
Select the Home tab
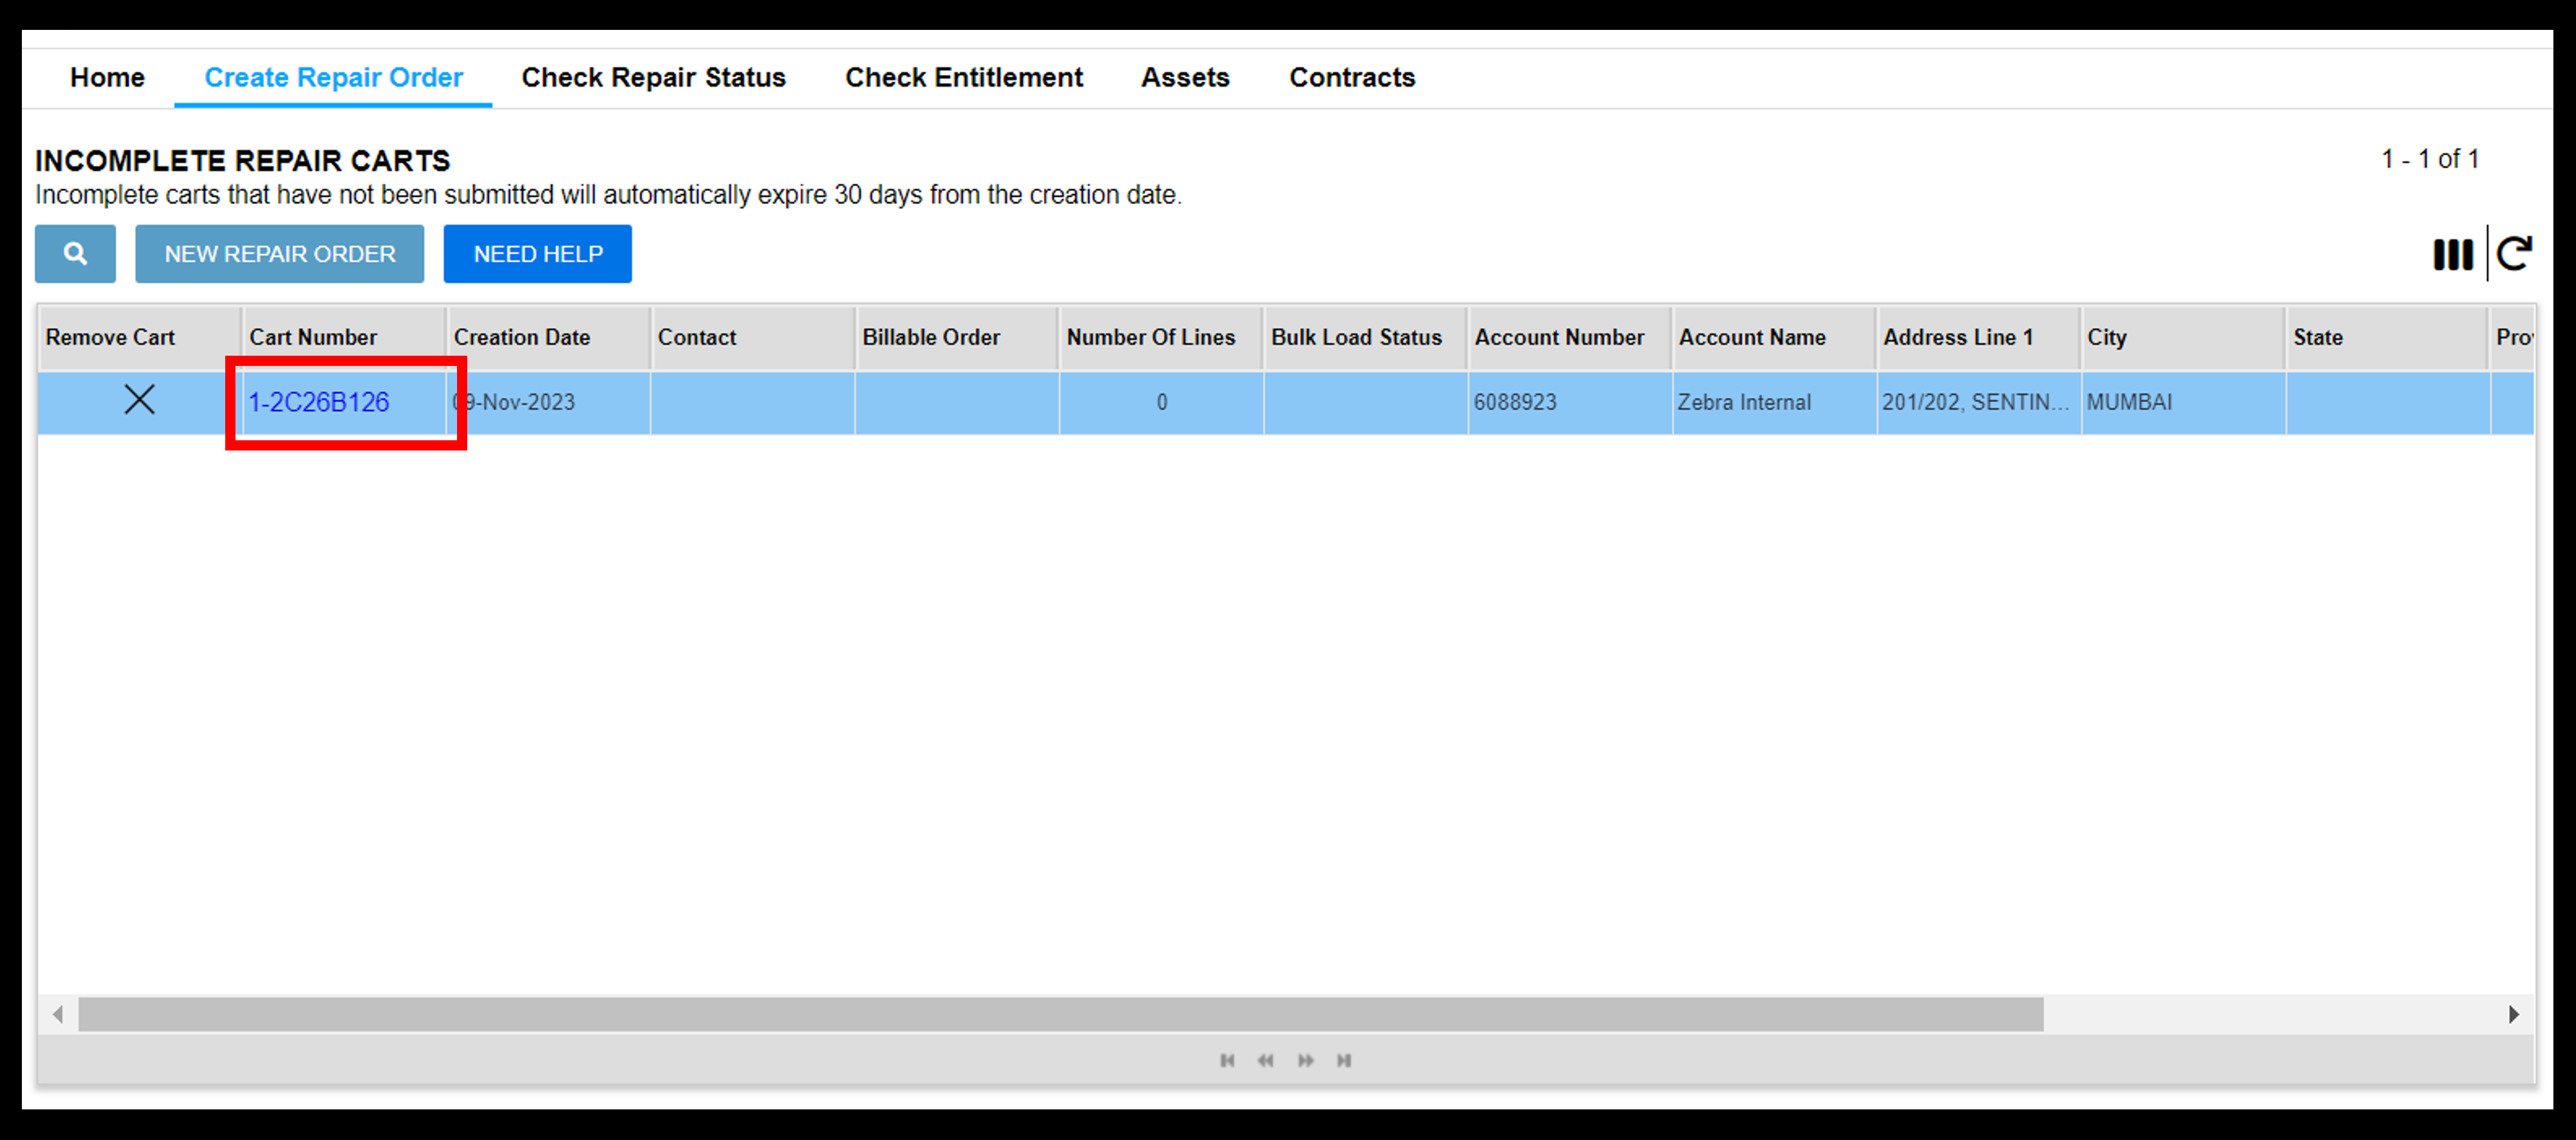pyautogui.click(x=105, y=77)
